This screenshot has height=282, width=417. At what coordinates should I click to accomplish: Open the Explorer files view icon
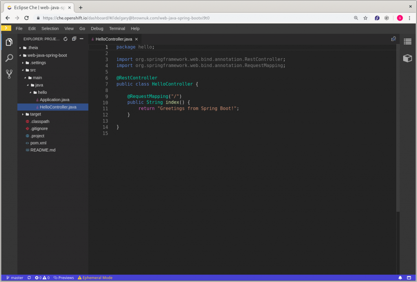coord(9,42)
